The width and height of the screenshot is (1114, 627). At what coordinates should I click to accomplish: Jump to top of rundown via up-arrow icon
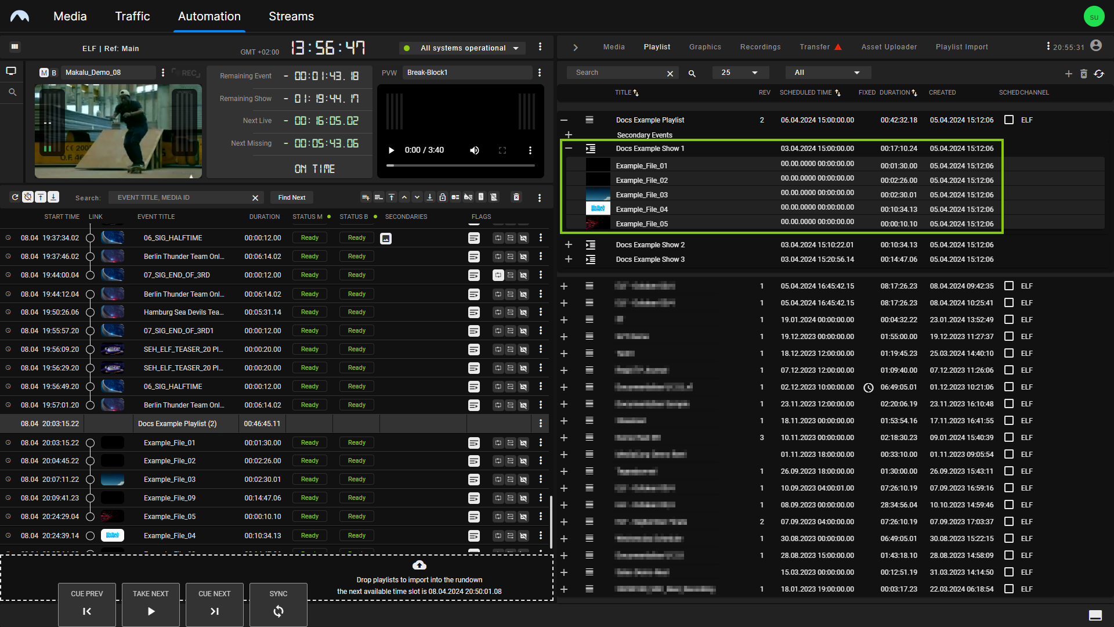(392, 197)
